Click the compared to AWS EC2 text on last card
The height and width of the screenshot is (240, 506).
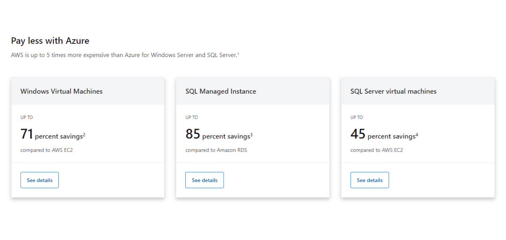point(377,150)
